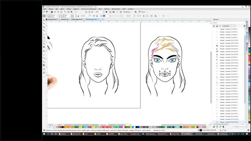Click the Import icon
Image resolution: width=251 pixels, height=141 pixels.
[x=86, y=12]
